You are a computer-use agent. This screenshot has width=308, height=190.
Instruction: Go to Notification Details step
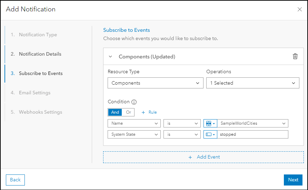40,54
